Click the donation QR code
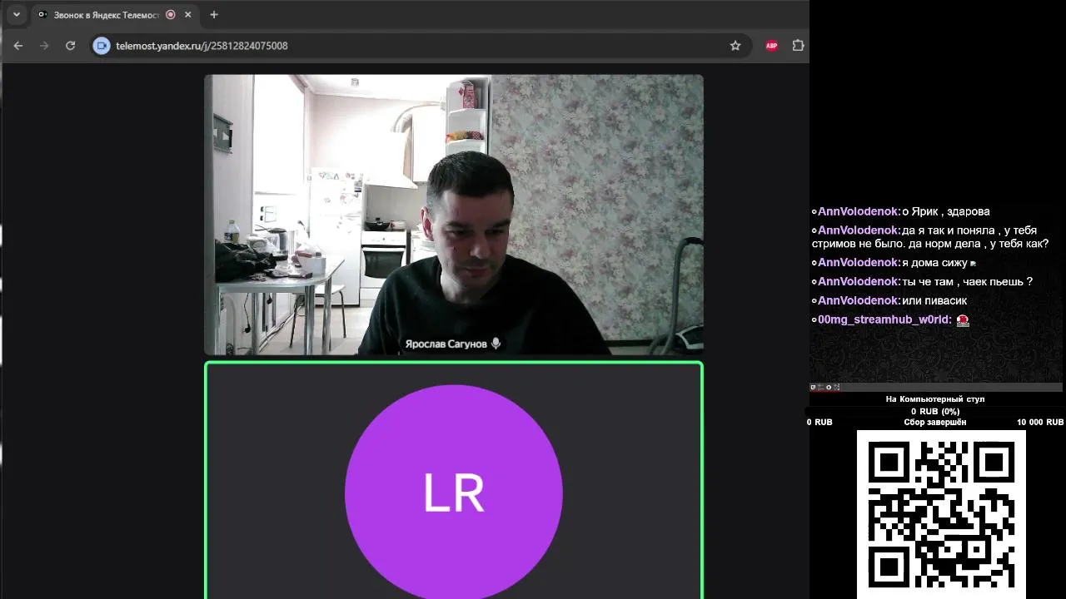The image size is (1066, 599). pyautogui.click(x=941, y=514)
